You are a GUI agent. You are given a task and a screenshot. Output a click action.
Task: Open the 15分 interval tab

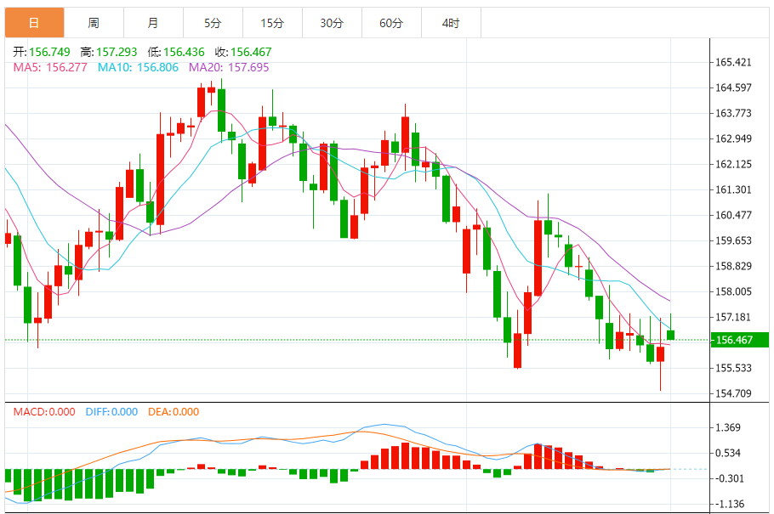[x=272, y=23]
